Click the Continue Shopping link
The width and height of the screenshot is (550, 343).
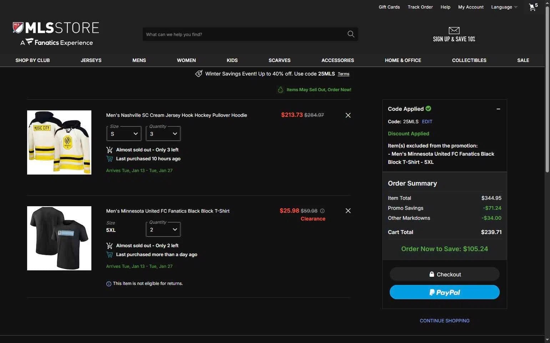445,321
